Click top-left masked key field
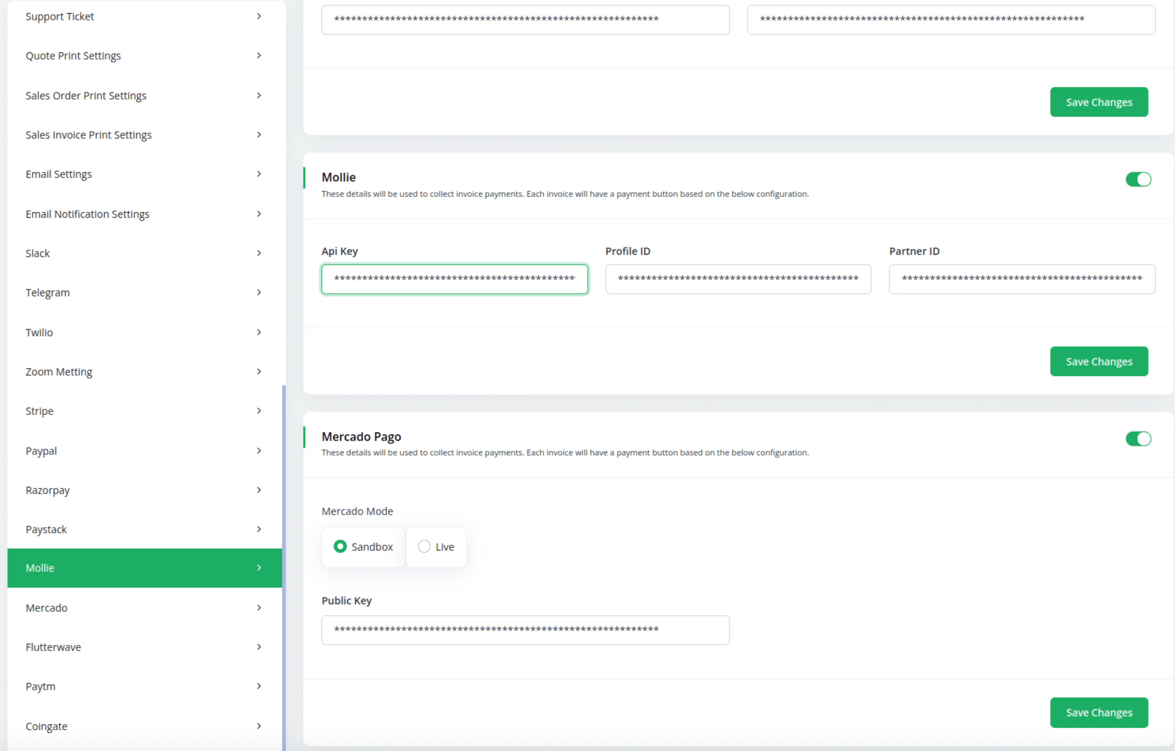The height and width of the screenshot is (751, 1175). tap(525, 19)
